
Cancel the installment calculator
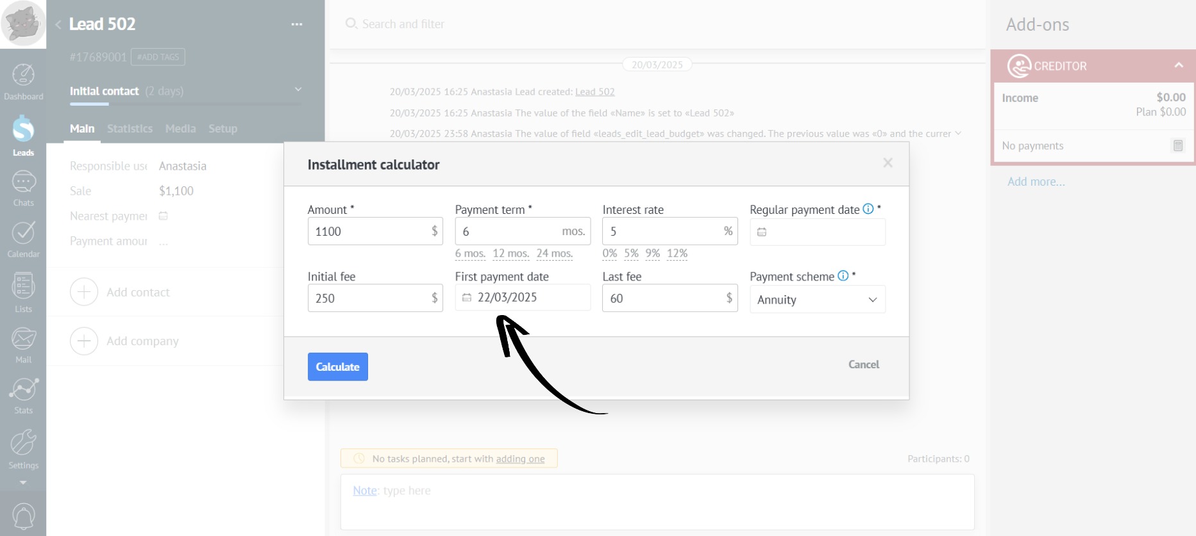(863, 364)
